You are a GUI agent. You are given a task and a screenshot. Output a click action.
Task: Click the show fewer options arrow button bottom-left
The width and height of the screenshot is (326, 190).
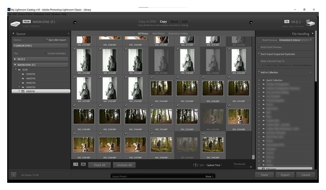click(13, 175)
